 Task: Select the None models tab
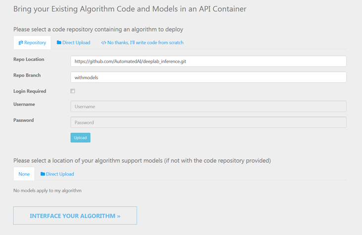[24, 174]
